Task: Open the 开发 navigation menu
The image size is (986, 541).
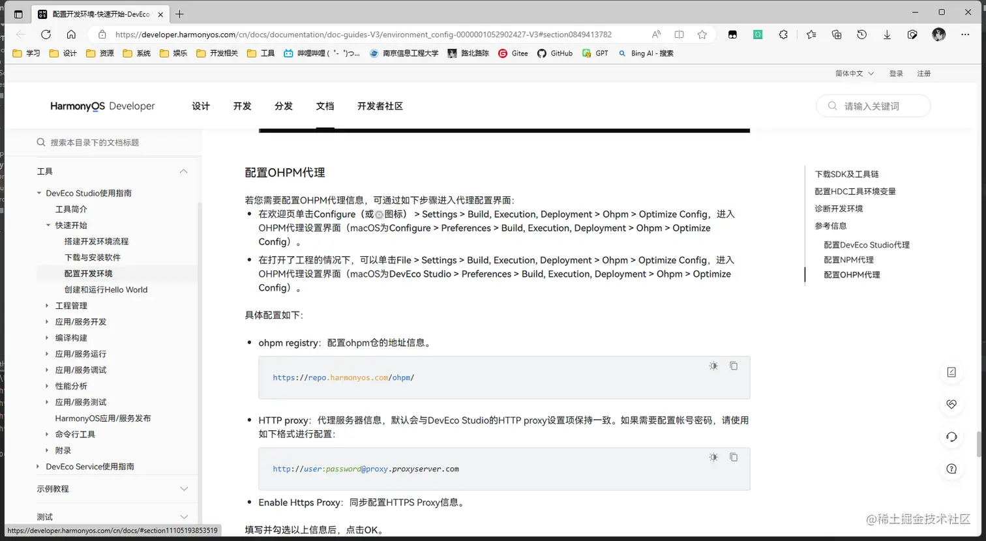Action: [x=242, y=106]
